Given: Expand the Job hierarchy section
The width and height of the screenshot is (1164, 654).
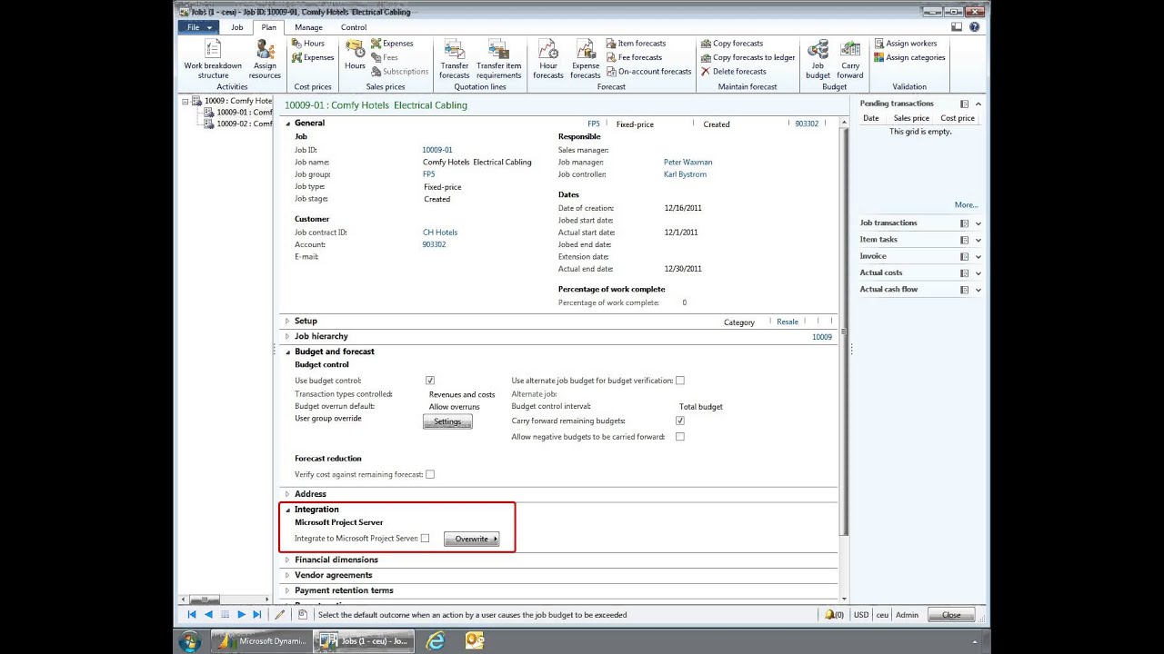Looking at the screenshot, I should click(x=287, y=336).
